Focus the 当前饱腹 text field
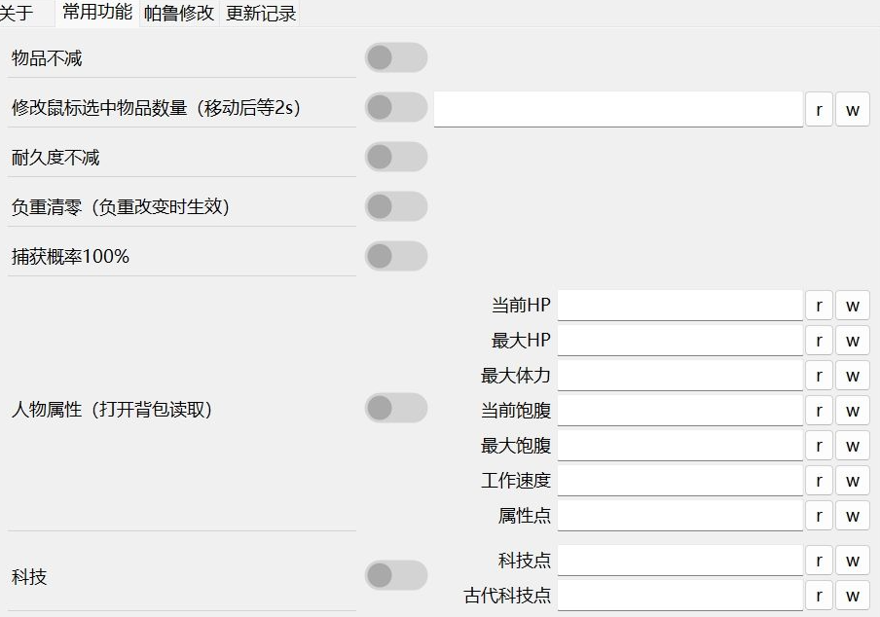 [679, 411]
